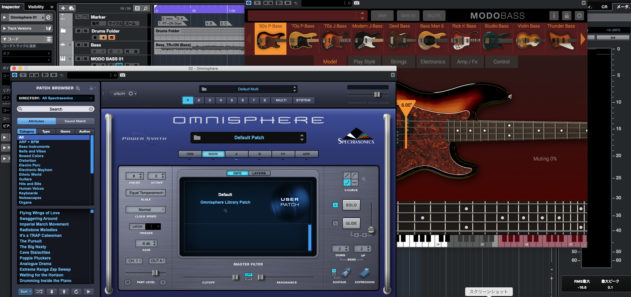This screenshot has height=297, width=631.
Task: Click the add track plus icon
Action: (63, 8)
